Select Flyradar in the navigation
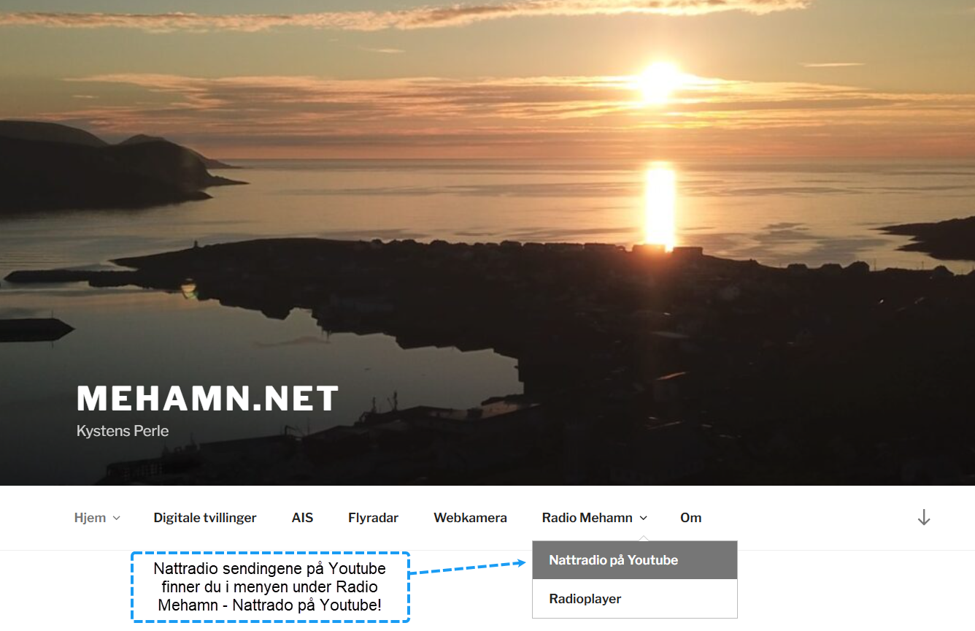Screen dimensions: 975x631 [373, 518]
